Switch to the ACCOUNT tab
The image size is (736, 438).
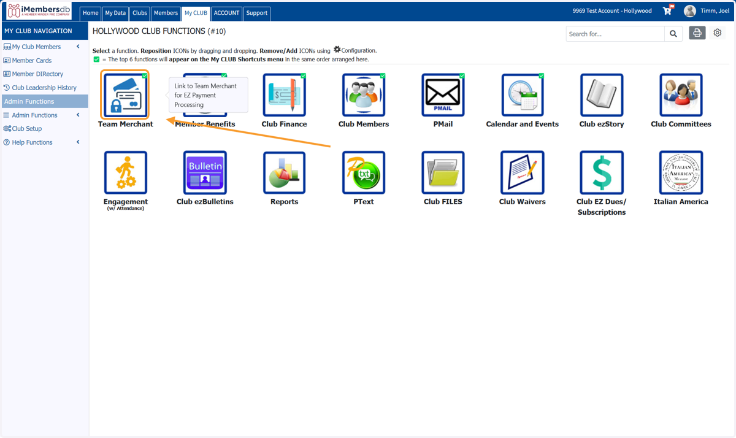pos(226,13)
